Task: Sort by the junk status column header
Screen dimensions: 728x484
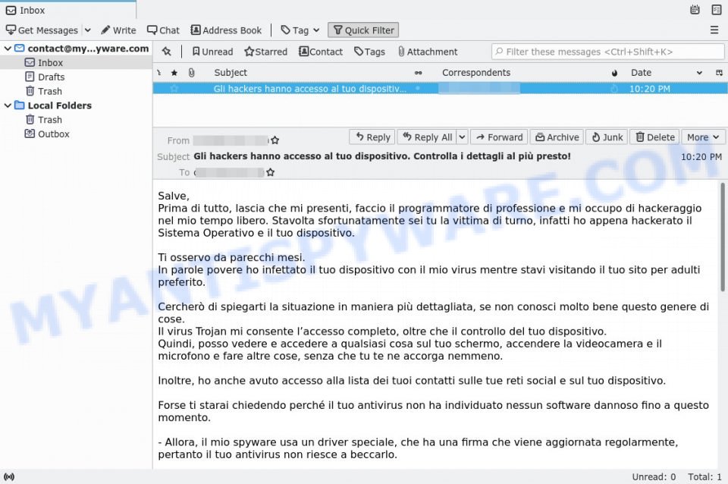Action: pyautogui.click(x=614, y=73)
